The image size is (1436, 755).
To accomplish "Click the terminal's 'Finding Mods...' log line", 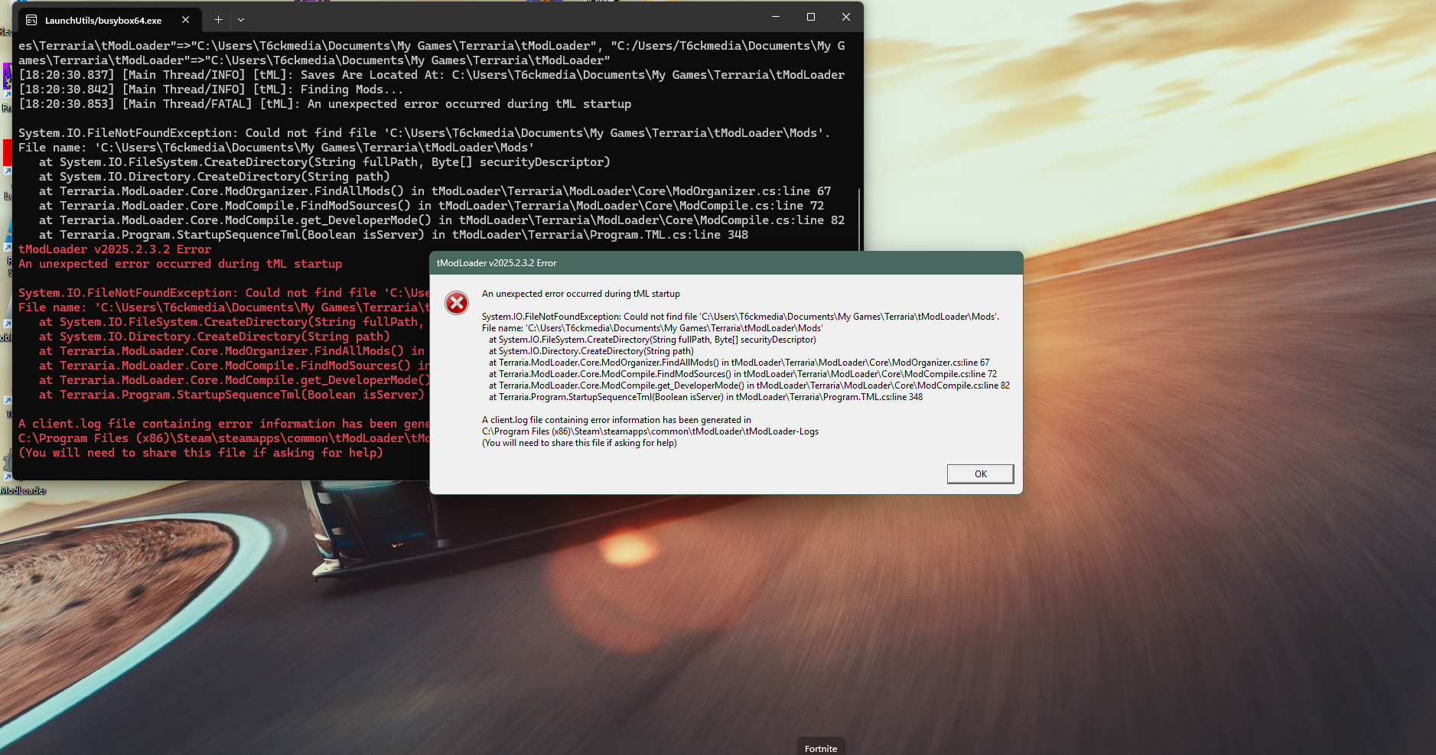I will coord(211,89).
